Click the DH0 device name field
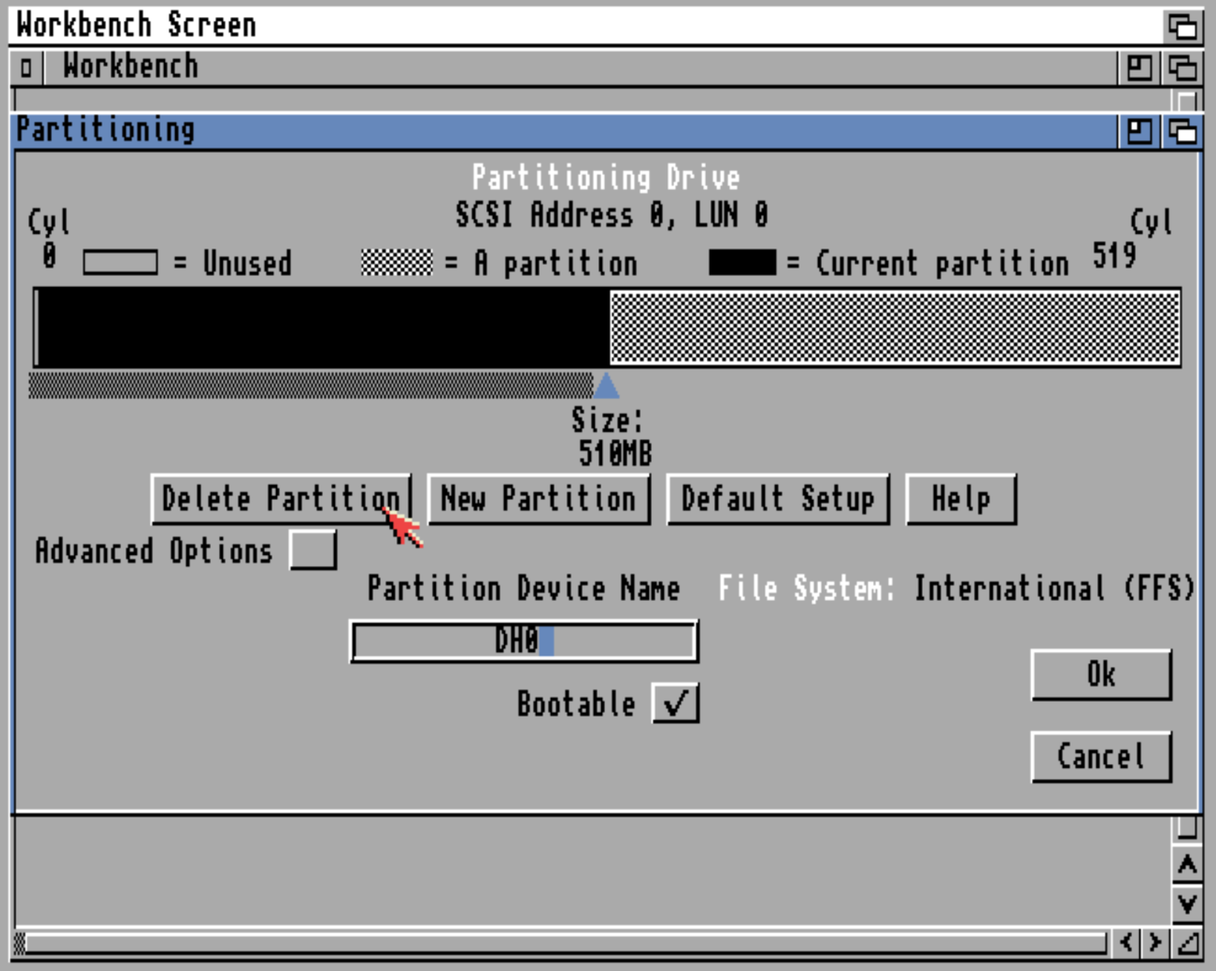 pos(523,641)
